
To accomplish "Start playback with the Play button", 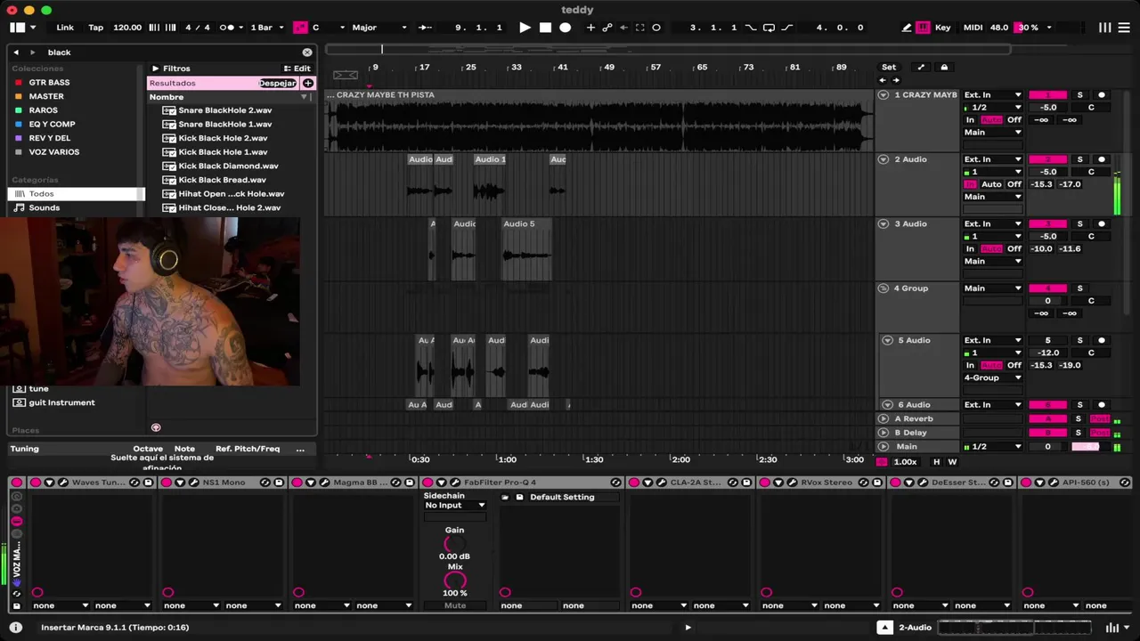I will [x=525, y=28].
